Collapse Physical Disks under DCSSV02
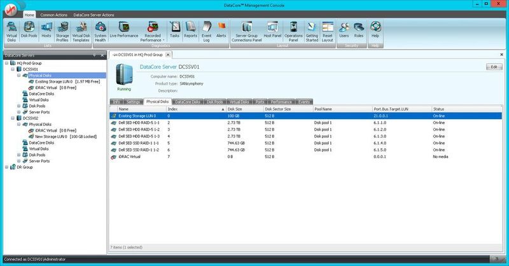 [x=19, y=124]
